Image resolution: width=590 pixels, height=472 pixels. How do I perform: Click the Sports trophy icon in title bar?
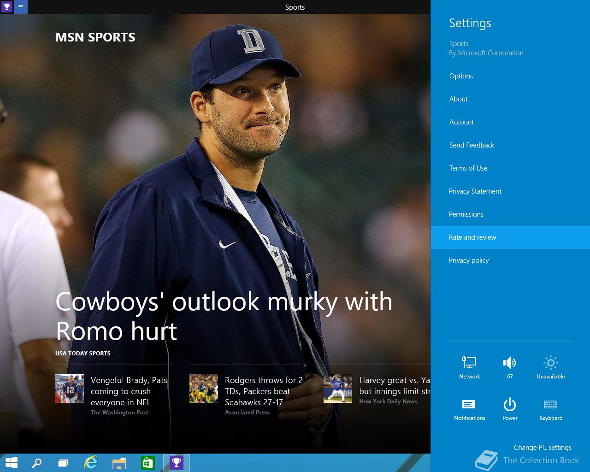click(6, 6)
